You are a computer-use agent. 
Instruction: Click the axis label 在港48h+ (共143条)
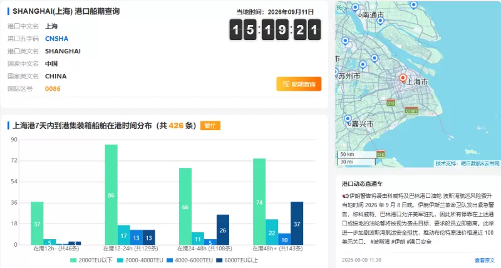(277, 249)
